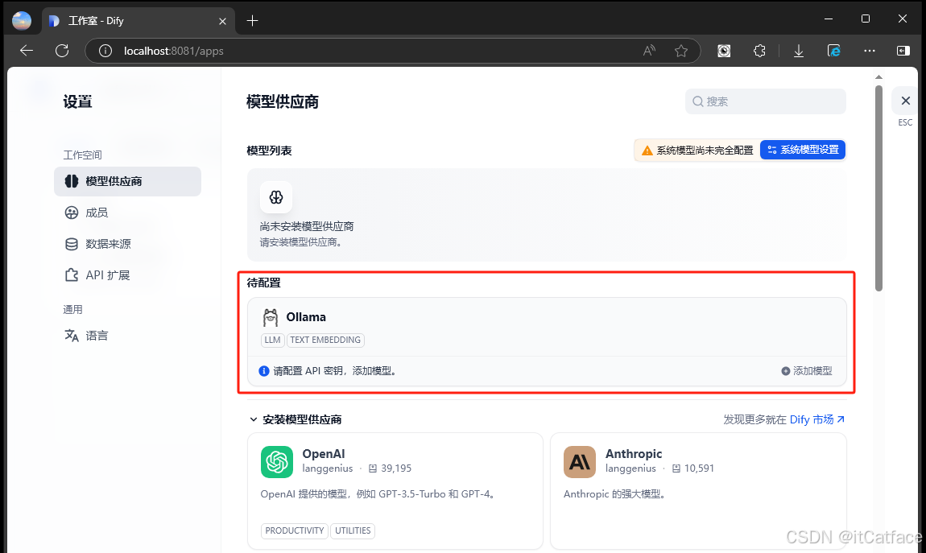The width and height of the screenshot is (926, 553).
Task: Open 模型供应商 settings section
Action: [x=127, y=181]
